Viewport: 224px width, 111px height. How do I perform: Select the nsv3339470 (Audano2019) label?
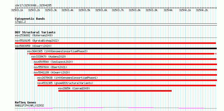click(49, 57)
